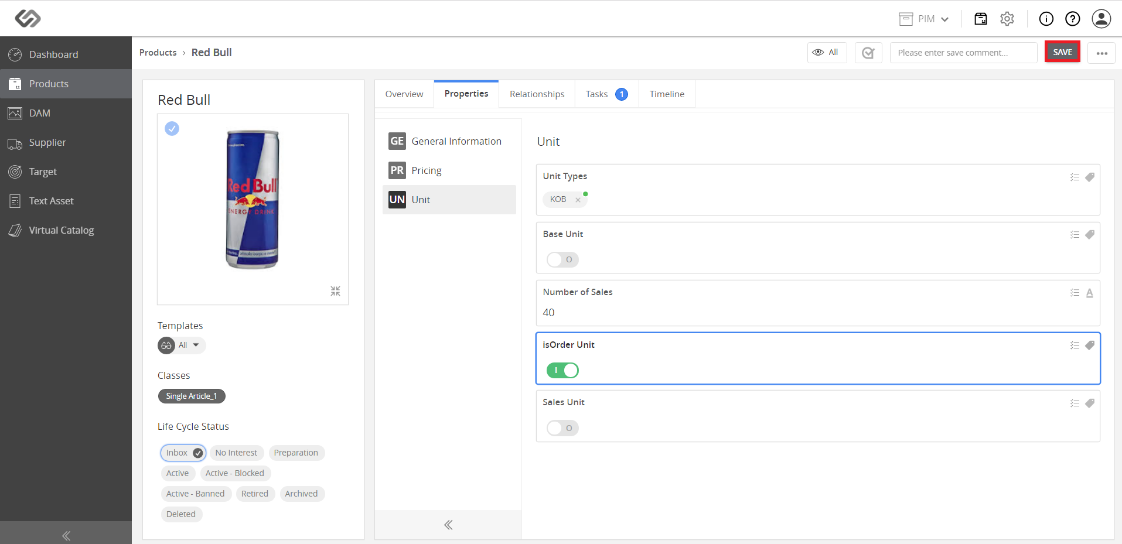
Task: Click the Red Bull product image
Action: point(253,199)
